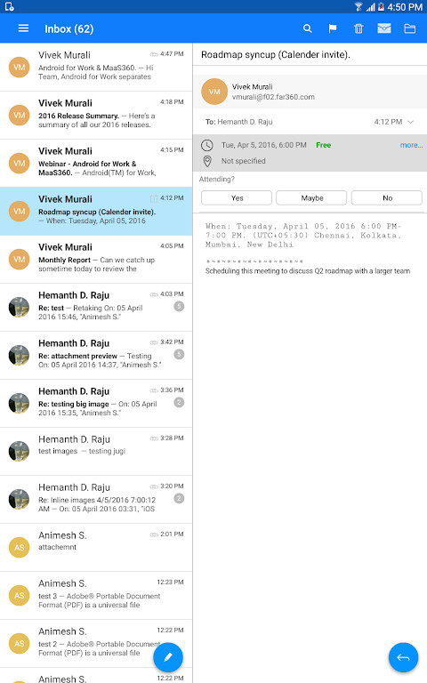This screenshot has width=427, height=683.
Task: Tap the Free availability label
Action: (323, 145)
